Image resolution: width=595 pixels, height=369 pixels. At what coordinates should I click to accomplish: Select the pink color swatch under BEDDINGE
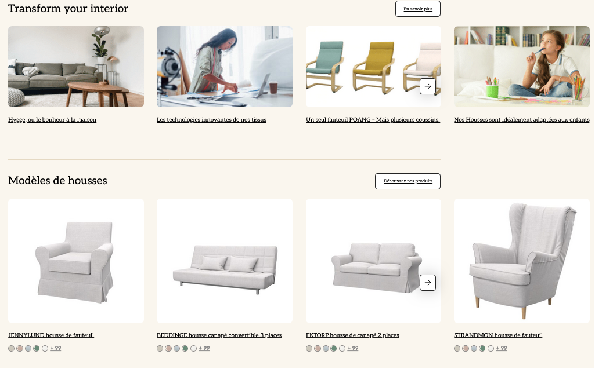[168, 349]
